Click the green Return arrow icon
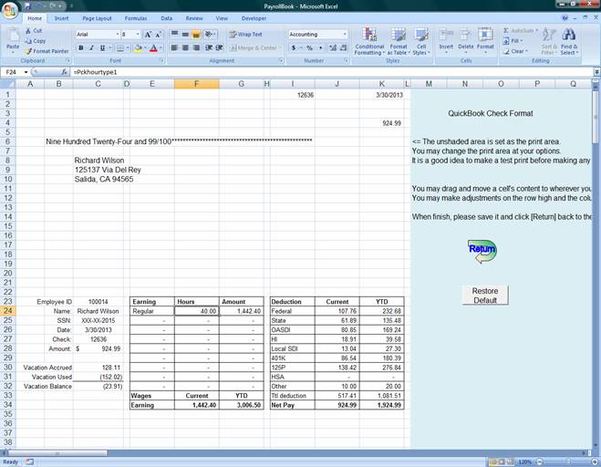 click(482, 249)
